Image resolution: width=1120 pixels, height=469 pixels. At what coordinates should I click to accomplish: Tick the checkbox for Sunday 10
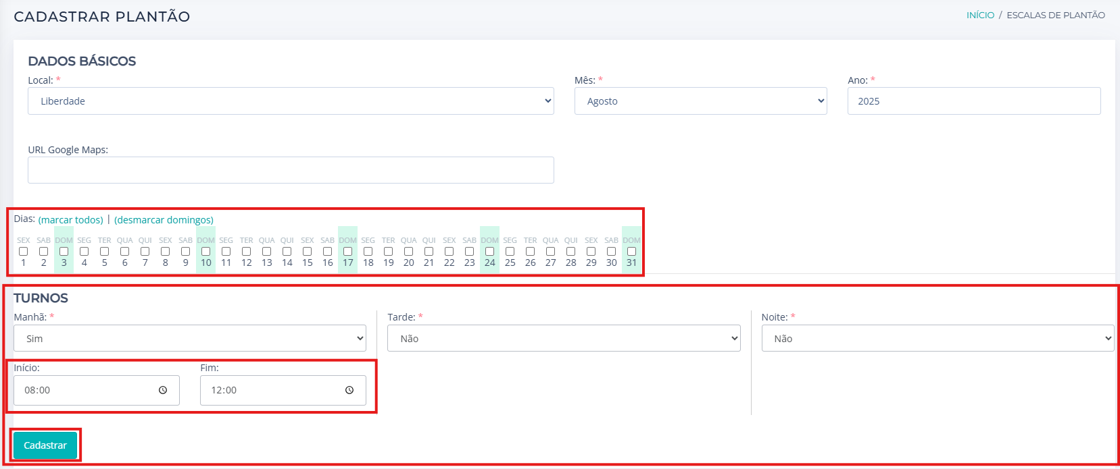tap(206, 252)
